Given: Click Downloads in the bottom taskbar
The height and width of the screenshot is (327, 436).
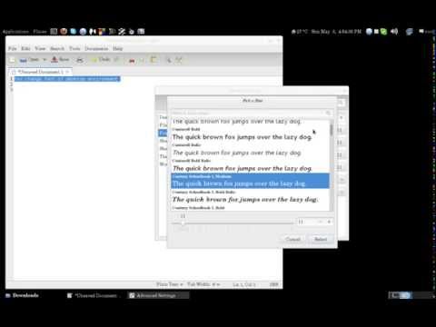Looking at the screenshot, I should click(x=23, y=295).
